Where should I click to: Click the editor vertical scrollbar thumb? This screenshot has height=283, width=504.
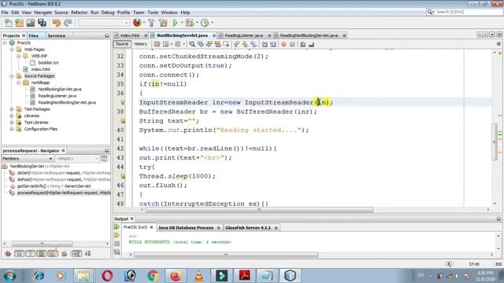(x=495, y=141)
